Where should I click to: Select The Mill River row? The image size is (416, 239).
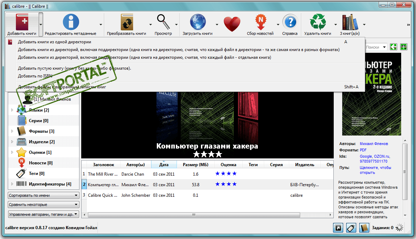click(x=207, y=174)
